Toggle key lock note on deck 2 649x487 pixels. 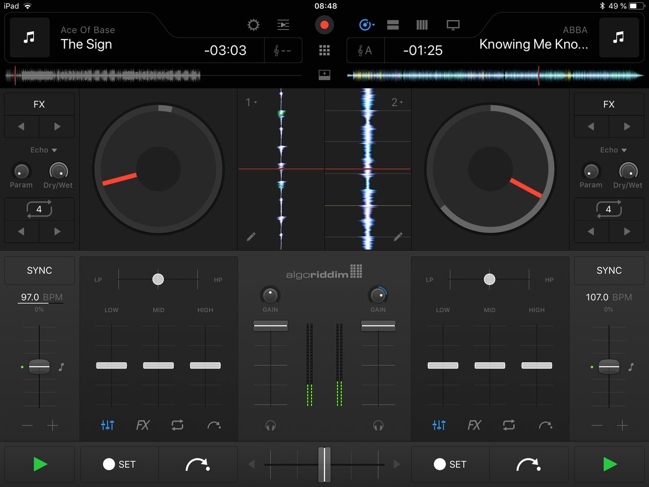[631, 367]
